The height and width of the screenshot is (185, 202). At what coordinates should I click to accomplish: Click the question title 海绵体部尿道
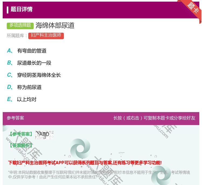pos(55,25)
